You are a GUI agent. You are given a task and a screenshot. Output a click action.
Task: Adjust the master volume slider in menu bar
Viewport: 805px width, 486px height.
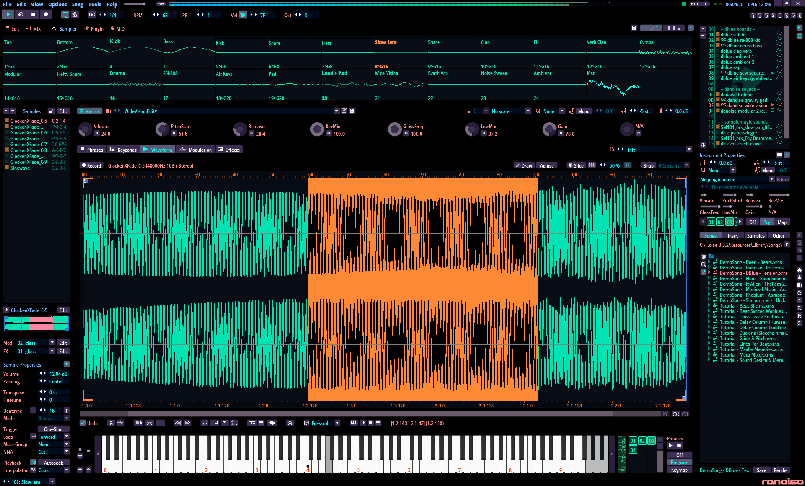coord(135,4)
